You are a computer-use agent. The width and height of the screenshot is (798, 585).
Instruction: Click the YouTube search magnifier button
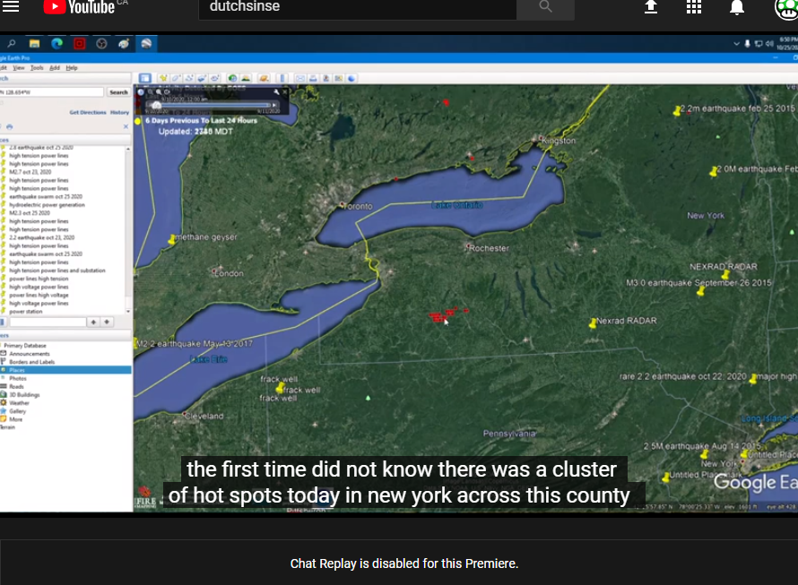tap(545, 7)
